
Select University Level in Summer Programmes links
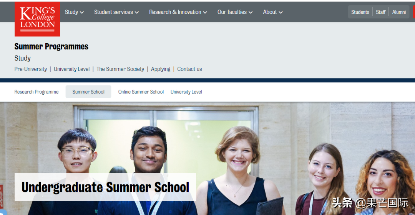72,69
